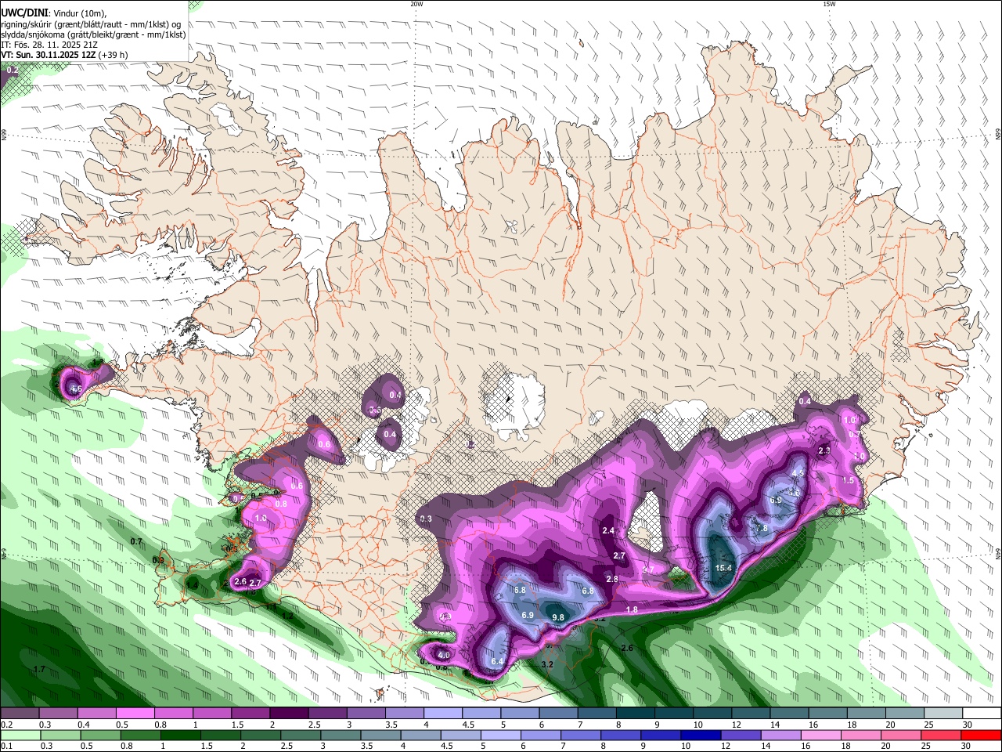
Task: Click the 4.0 value near the southwest coast
Action: point(444,656)
